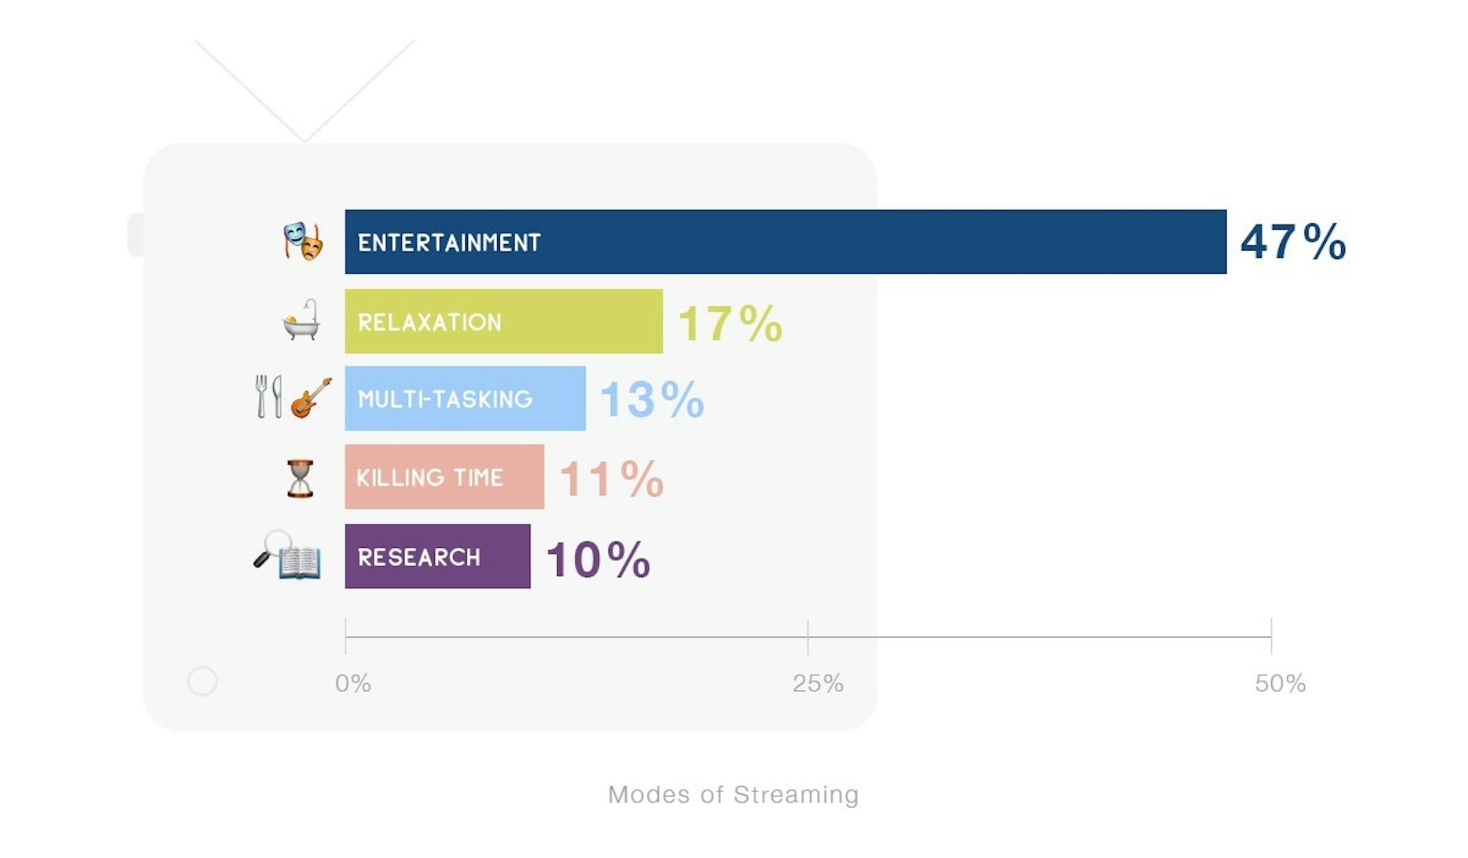The height and width of the screenshot is (858, 1468).
Task: Select the fork and knife icon
Action: coord(269,396)
